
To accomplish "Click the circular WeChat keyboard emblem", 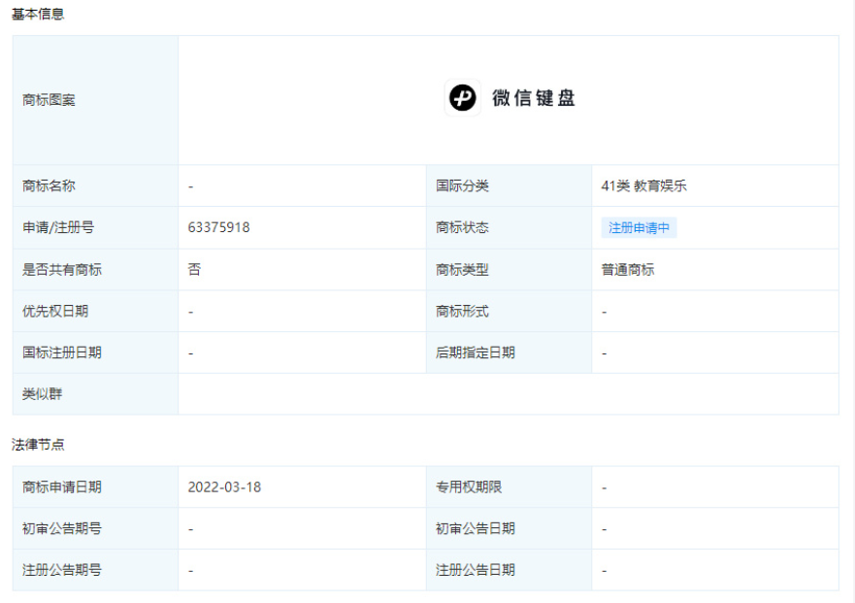I will 461,97.
